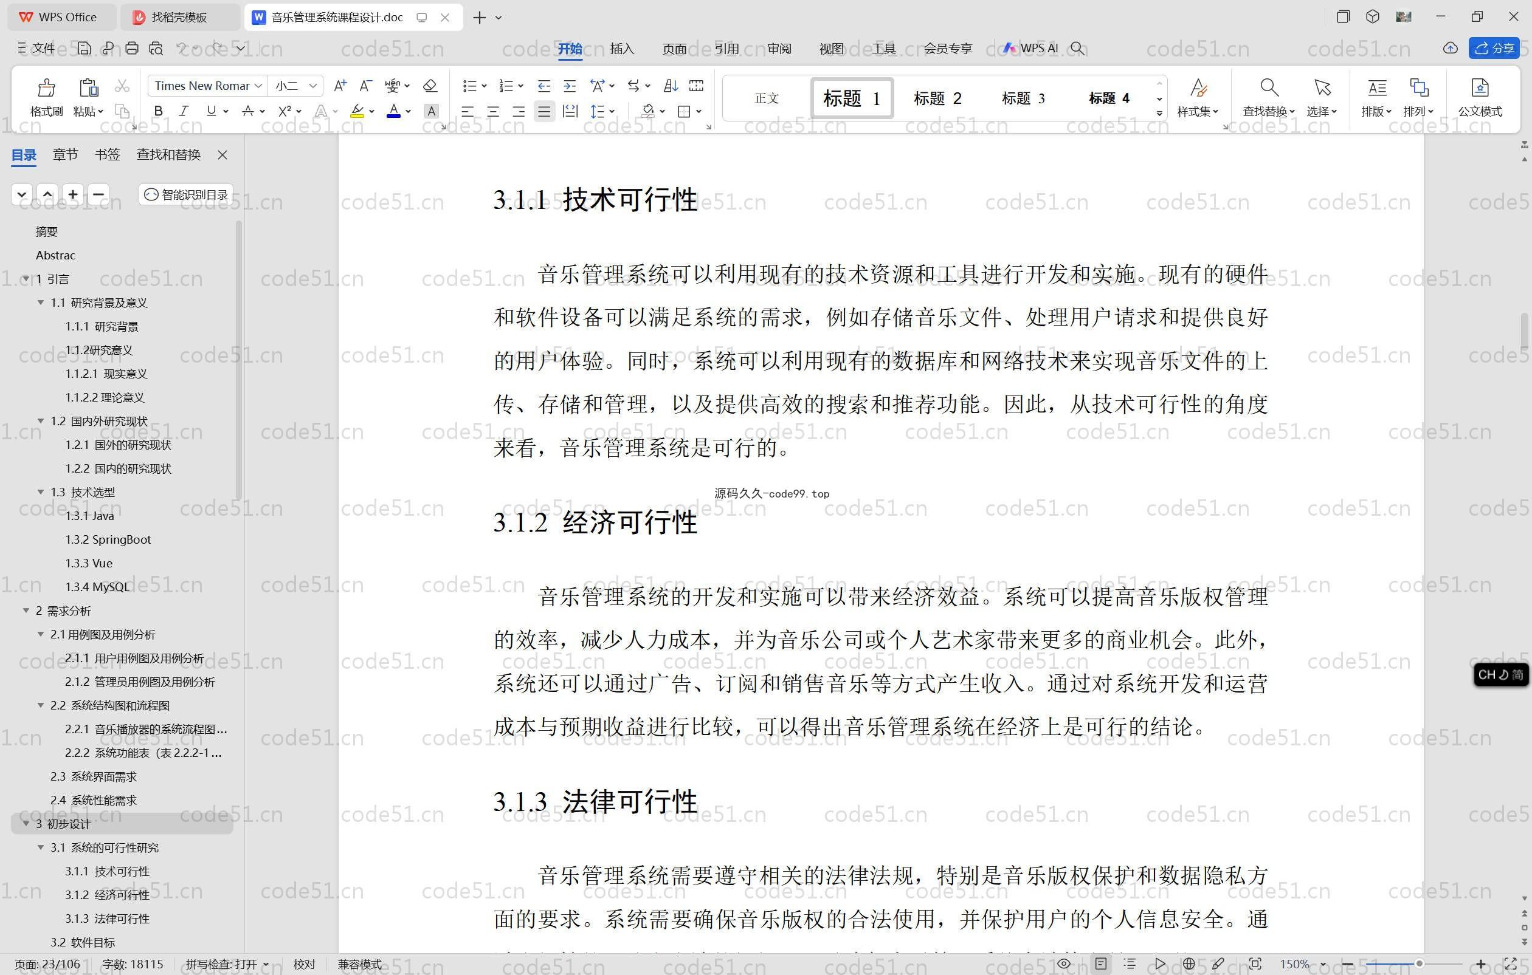Viewport: 1532px width, 975px height.
Task: Click the Web layout globe icon in status bar
Action: [1189, 964]
